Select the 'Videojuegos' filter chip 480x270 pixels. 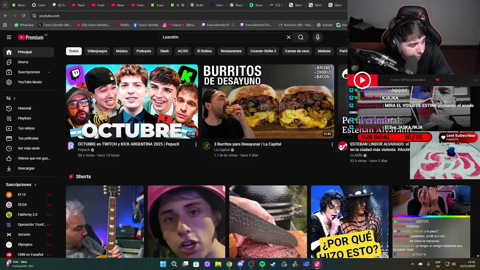tap(97, 51)
